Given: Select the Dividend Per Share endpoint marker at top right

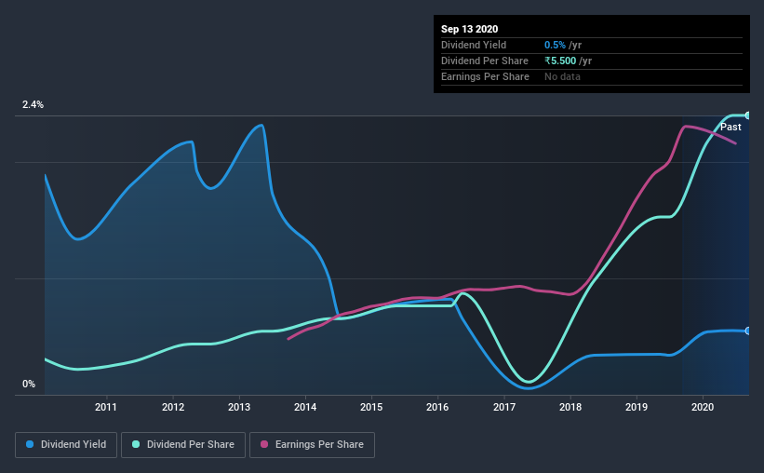Looking at the screenshot, I should 747,115.
